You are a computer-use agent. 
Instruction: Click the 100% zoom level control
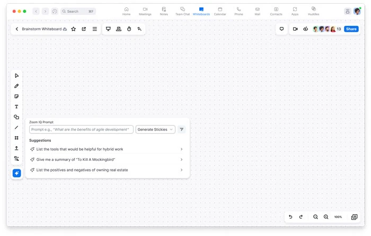[338, 217]
